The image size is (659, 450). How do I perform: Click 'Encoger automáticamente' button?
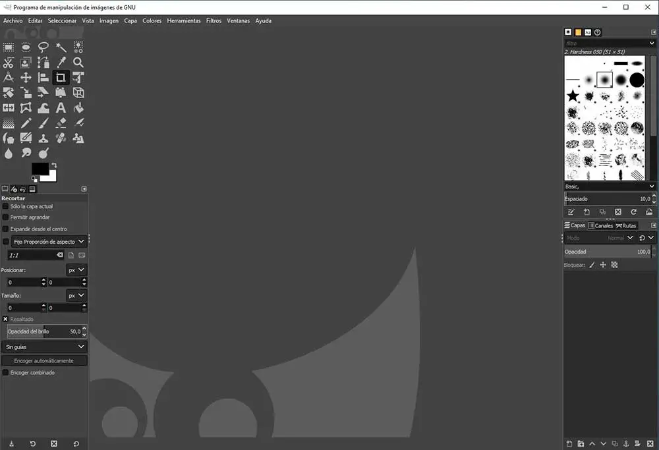(x=44, y=361)
